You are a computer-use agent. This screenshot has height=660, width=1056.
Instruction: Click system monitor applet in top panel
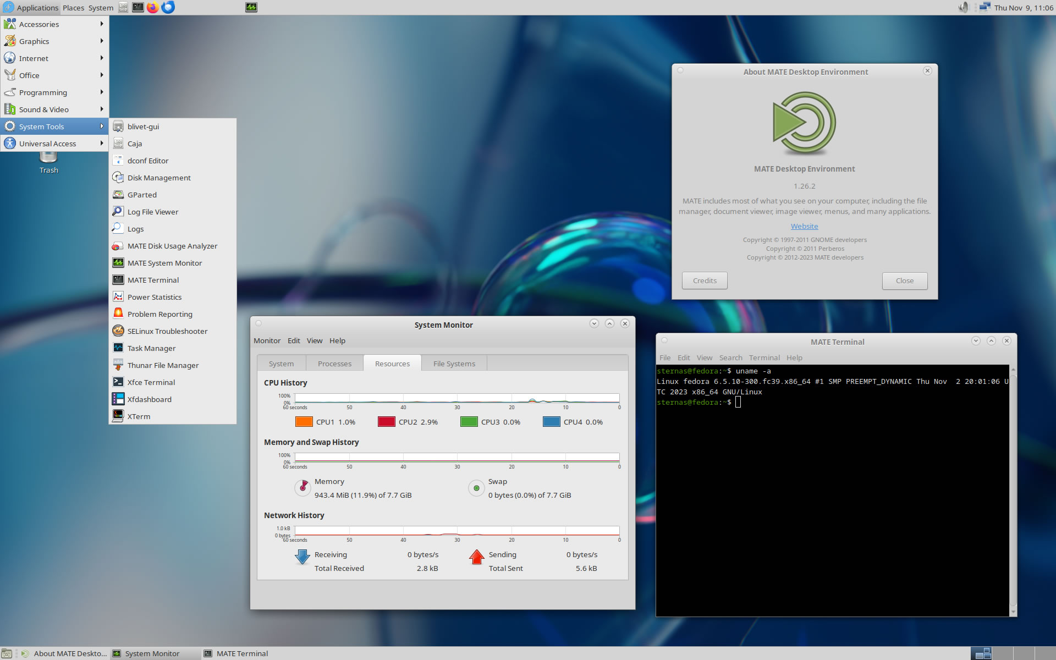pos(251,7)
